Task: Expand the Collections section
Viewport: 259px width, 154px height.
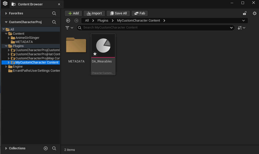Action: coord(6,148)
